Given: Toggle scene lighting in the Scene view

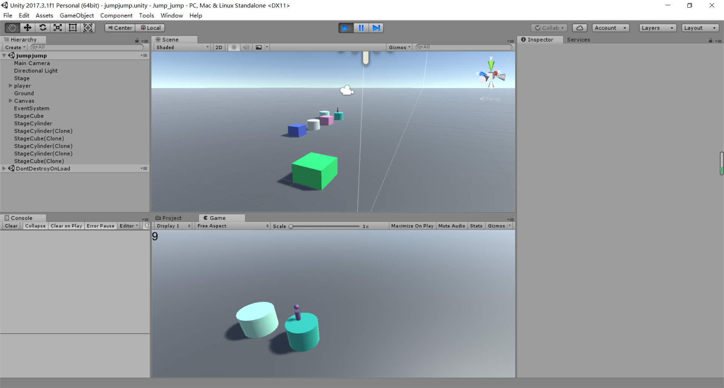Looking at the screenshot, I should (234, 47).
